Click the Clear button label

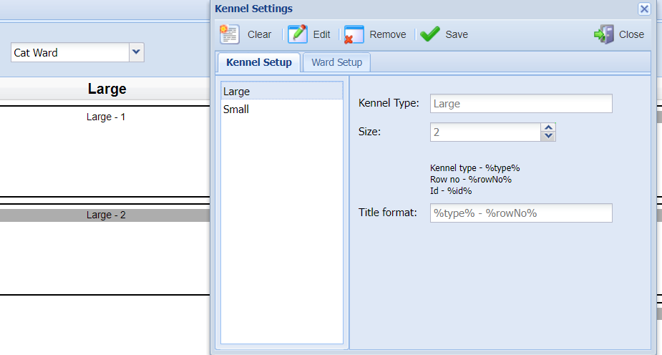259,34
